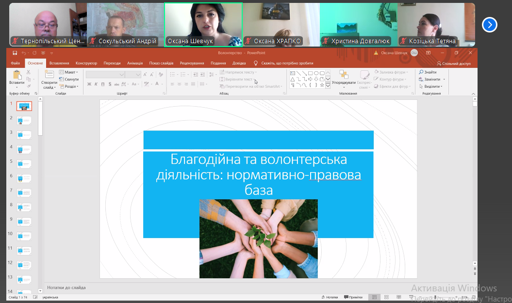Open the Файл menu
The width and height of the screenshot is (512, 303).
pos(16,64)
